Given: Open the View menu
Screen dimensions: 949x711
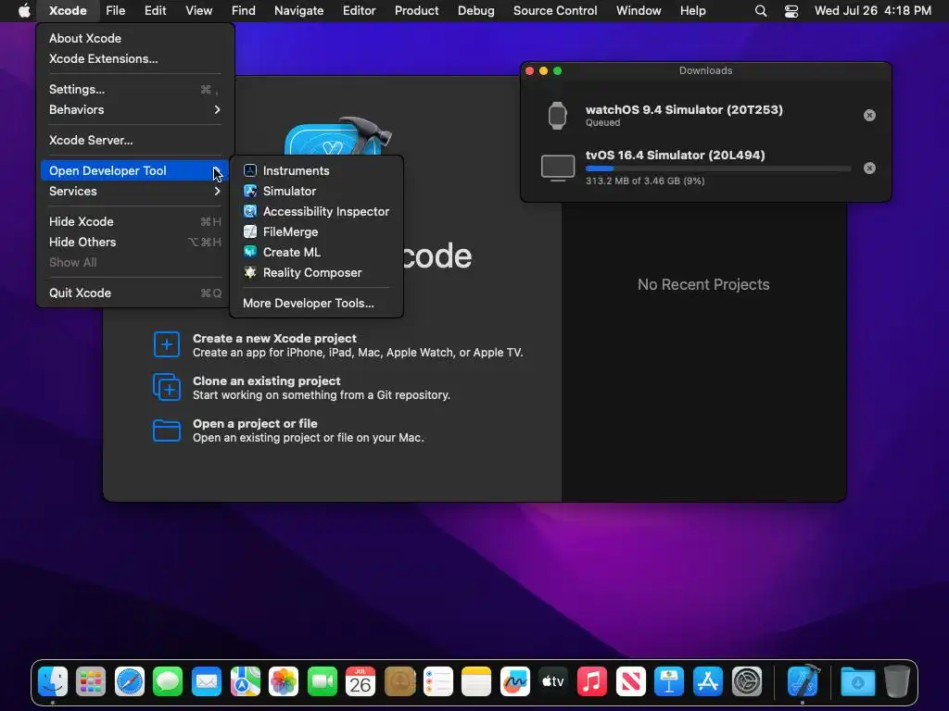Looking at the screenshot, I should pyautogui.click(x=198, y=11).
